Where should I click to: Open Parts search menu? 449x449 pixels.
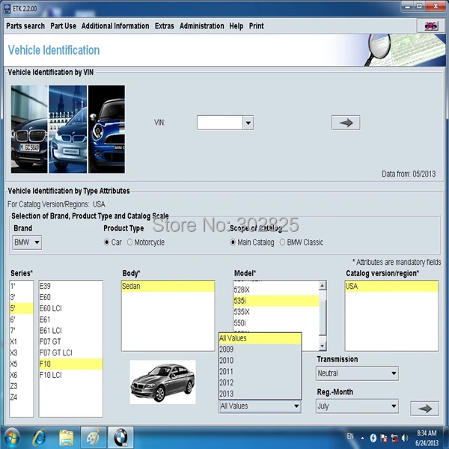(x=25, y=26)
